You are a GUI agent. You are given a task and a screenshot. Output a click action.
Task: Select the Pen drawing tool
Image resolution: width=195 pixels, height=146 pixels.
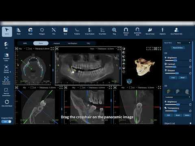tap(54, 31)
